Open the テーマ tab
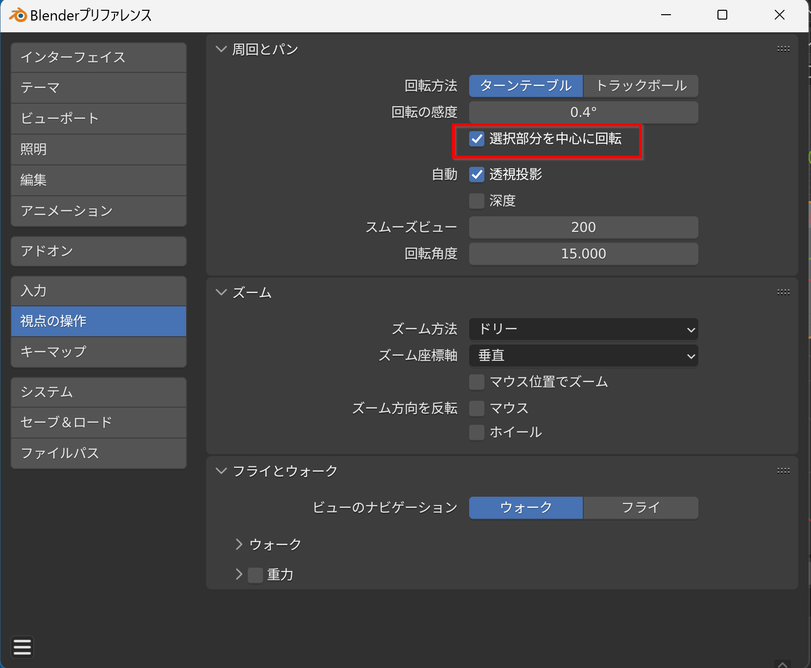The height and width of the screenshot is (668, 811). (98, 88)
